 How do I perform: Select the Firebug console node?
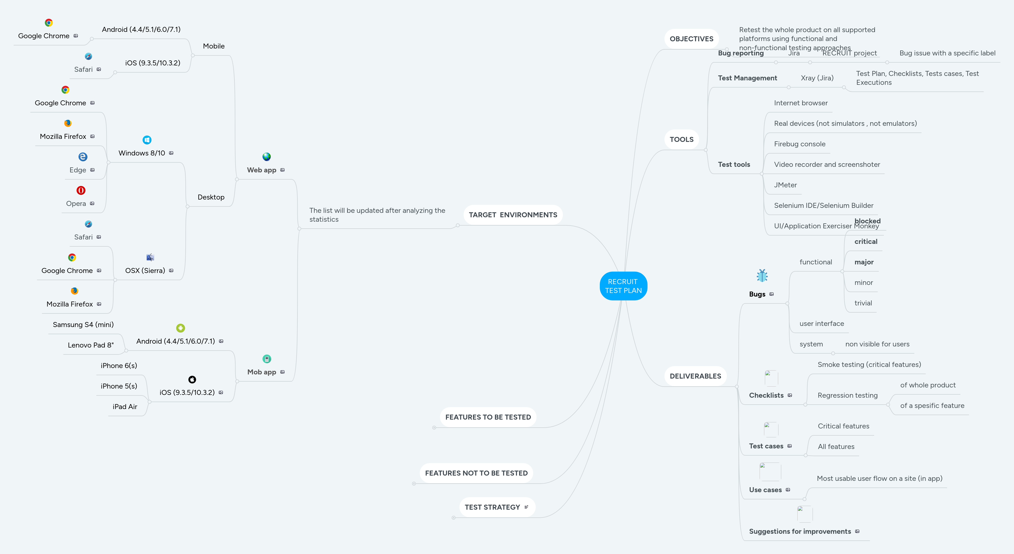(x=800, y=144)
